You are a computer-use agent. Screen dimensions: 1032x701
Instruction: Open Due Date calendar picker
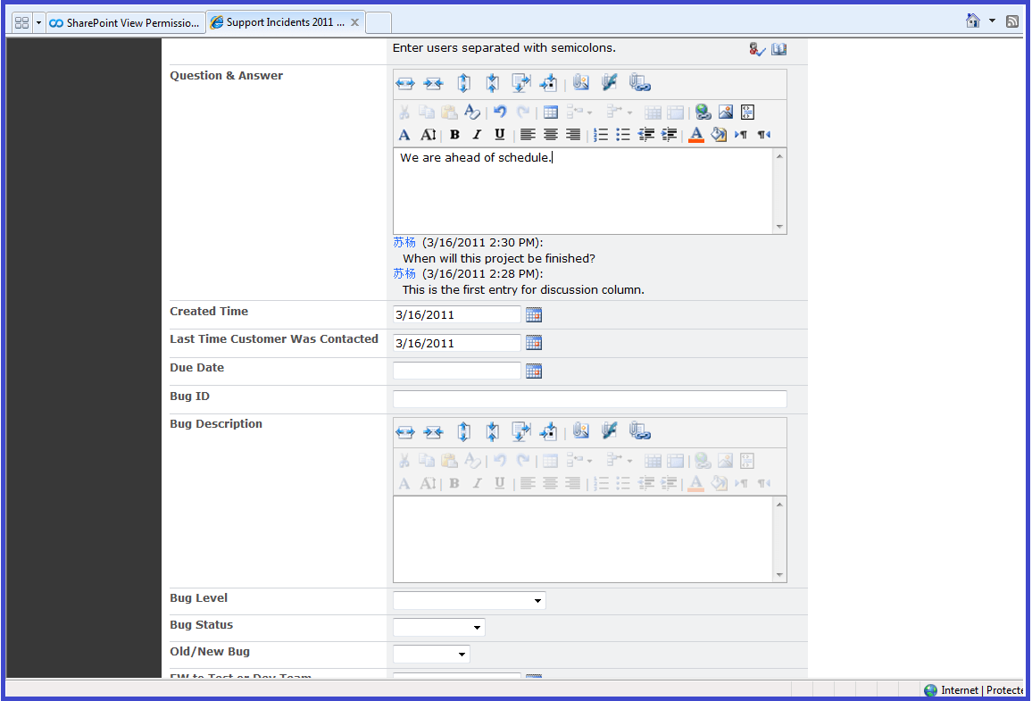point(534,371)
